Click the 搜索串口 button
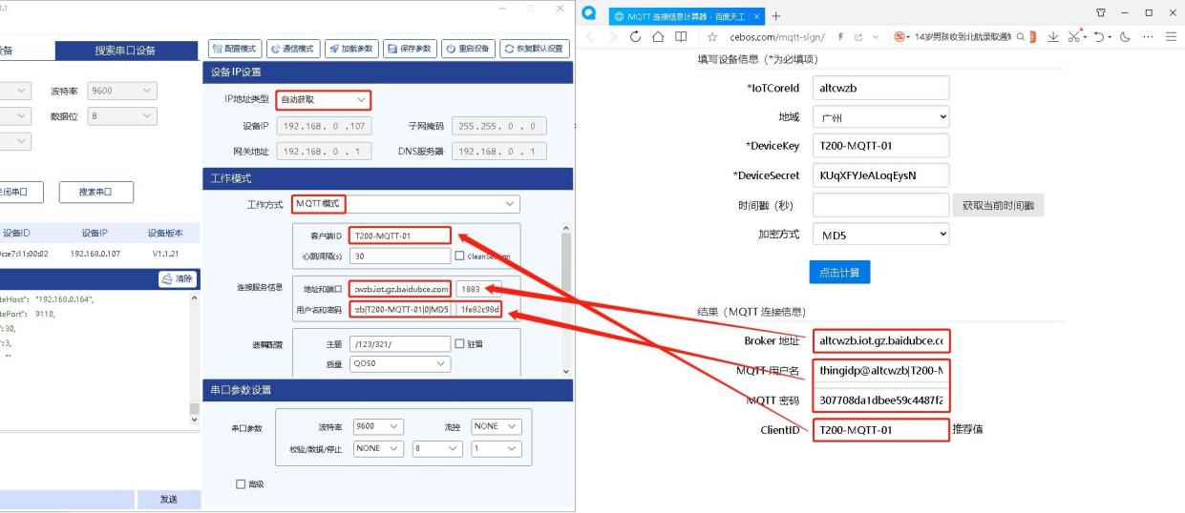Viewport: 1185px width, 513px height. [x=95, y=192]
